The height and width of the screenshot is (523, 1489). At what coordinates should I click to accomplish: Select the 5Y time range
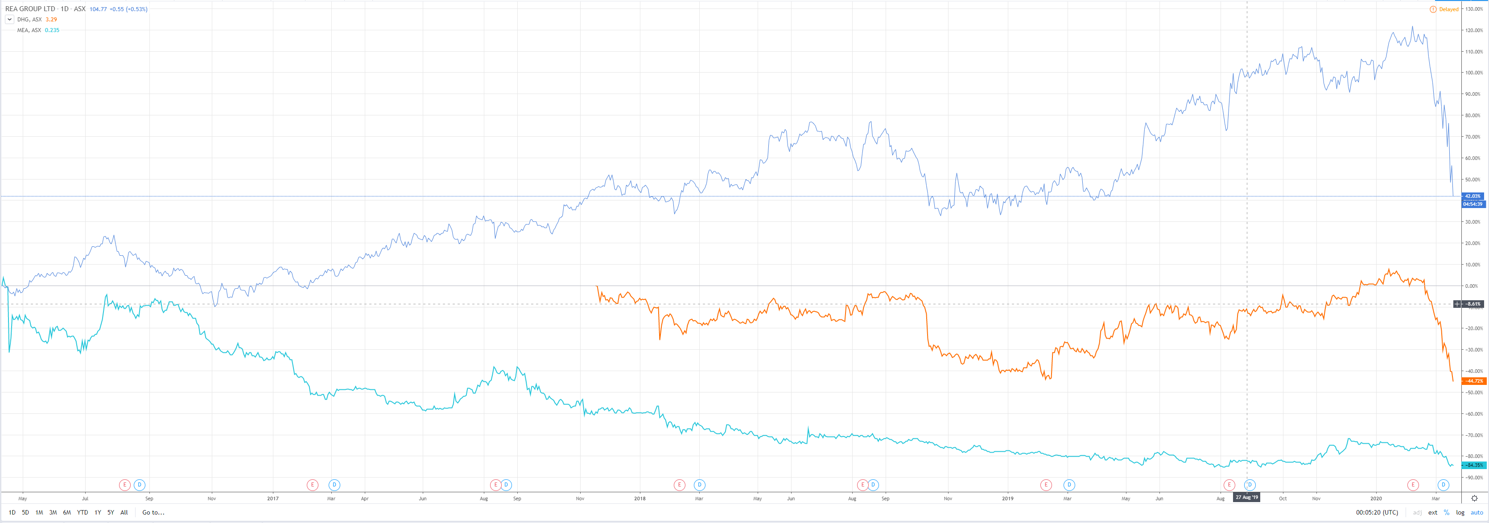coord(111,513)
